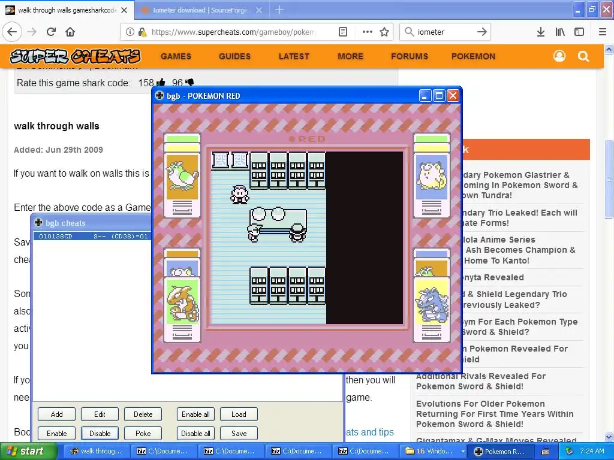Image resolution: width=614 pixels, height=460 pixels.
Task: Select cheat entry 010138CD in list
Action: point(92,236)
